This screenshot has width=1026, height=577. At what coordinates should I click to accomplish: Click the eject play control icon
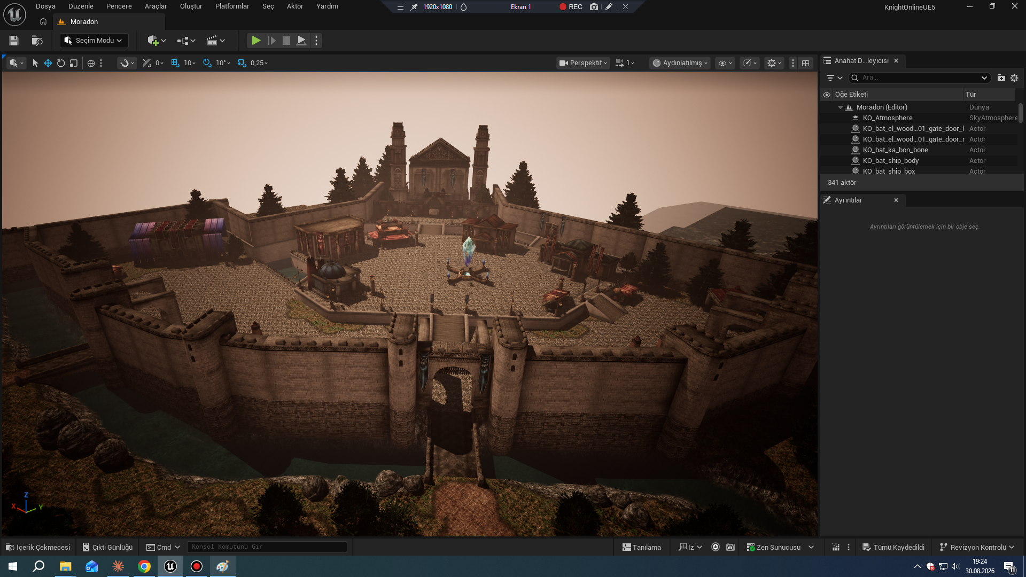pyautogui.click(x=301, y=41)
